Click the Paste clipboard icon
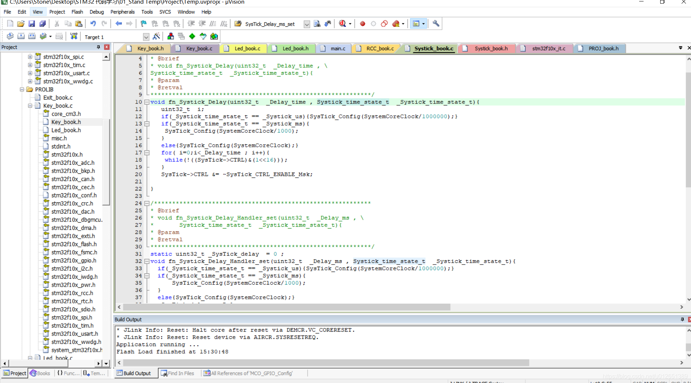 (x=79, y=24)
